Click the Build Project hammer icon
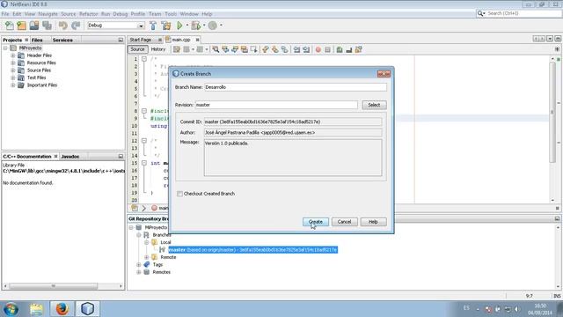The width and height of the screenshot is (563, 317). (153, 26)
